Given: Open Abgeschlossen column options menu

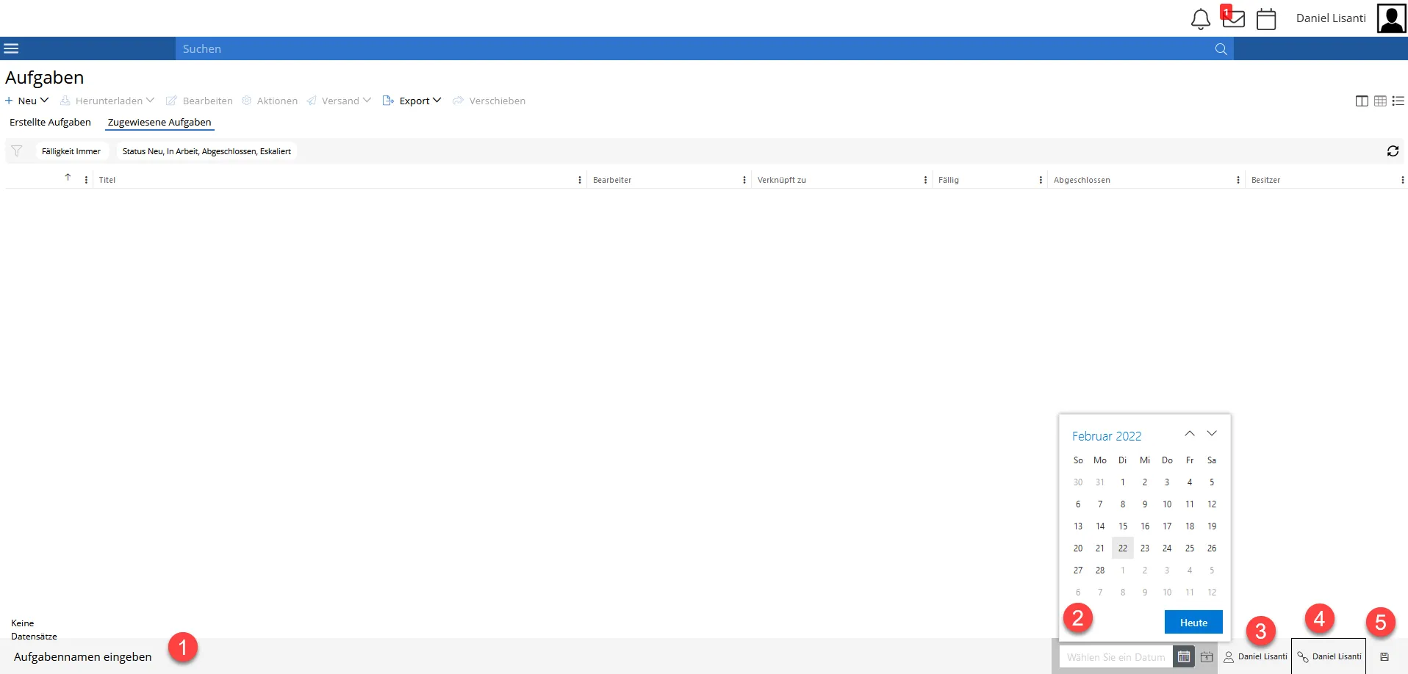Looking at the screenshot, I should coord(1238,180).
